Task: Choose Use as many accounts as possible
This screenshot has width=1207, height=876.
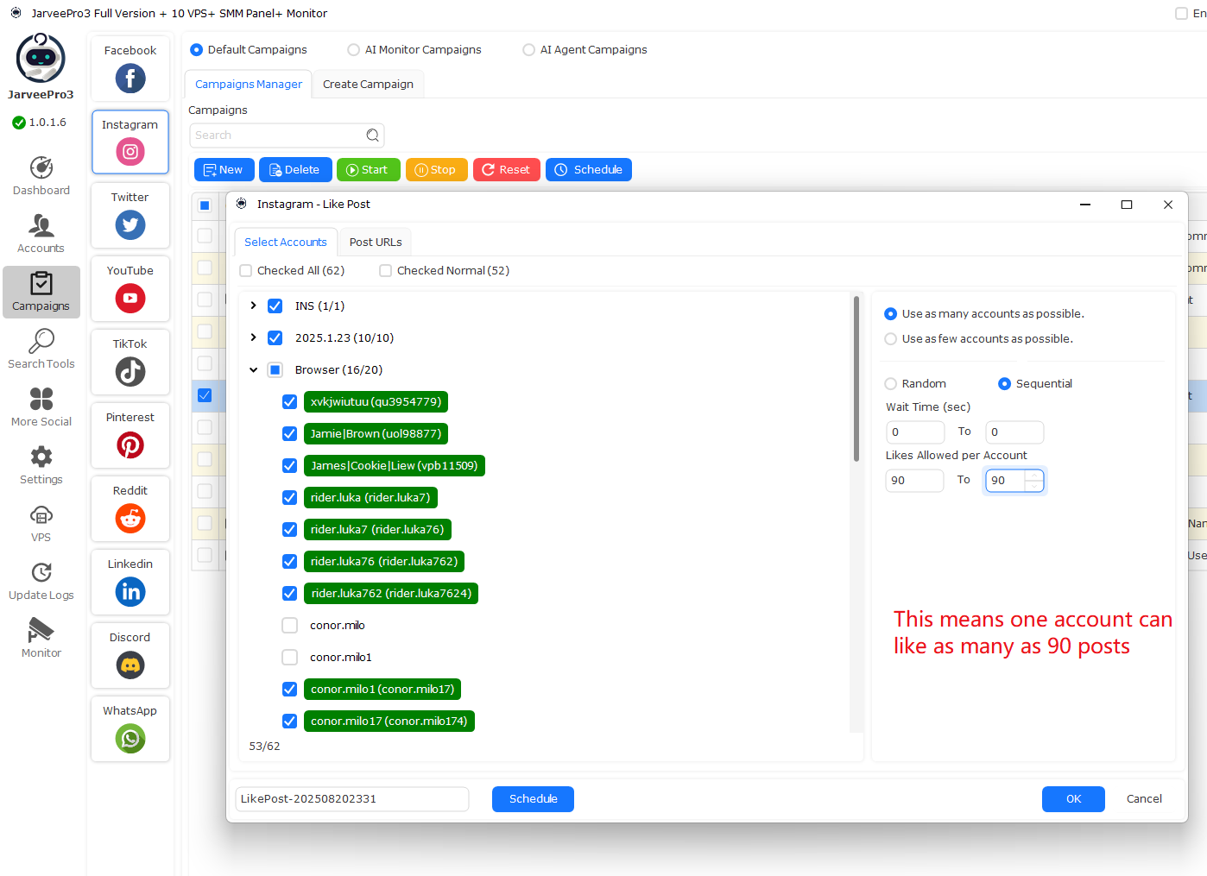Action: [x=890, y=314]
